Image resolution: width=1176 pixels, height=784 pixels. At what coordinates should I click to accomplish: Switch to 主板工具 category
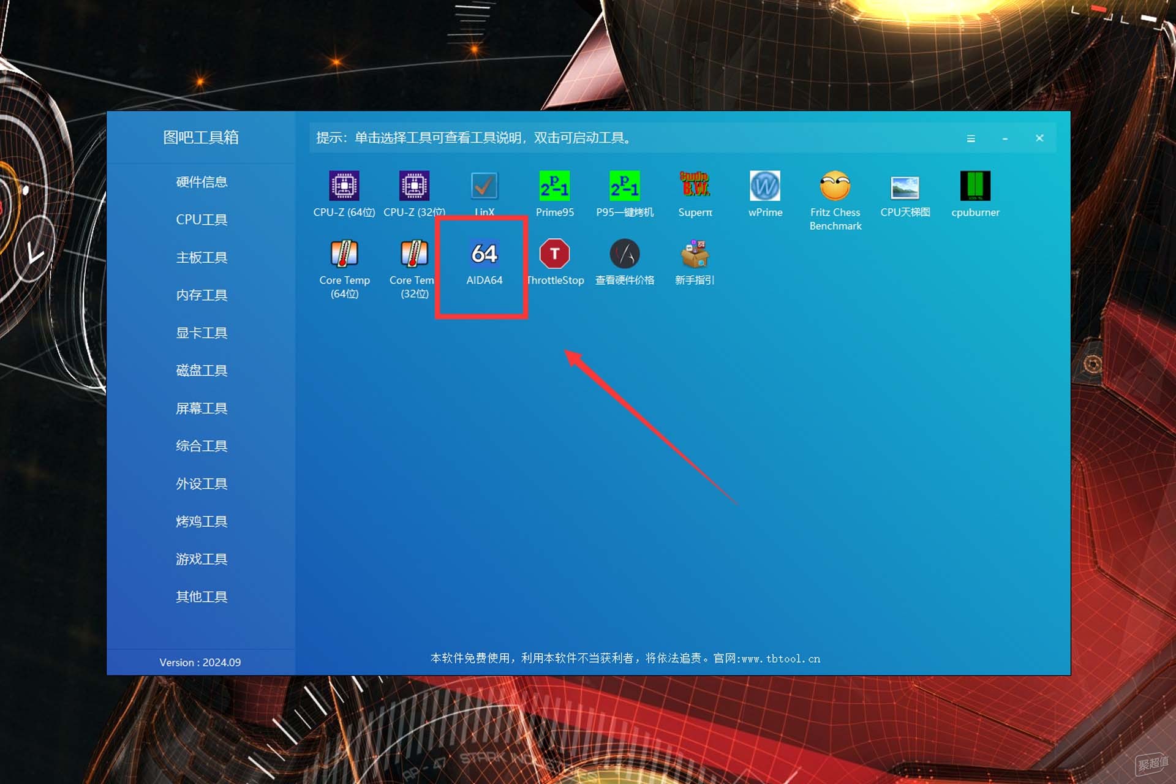[x=202, y=257]
